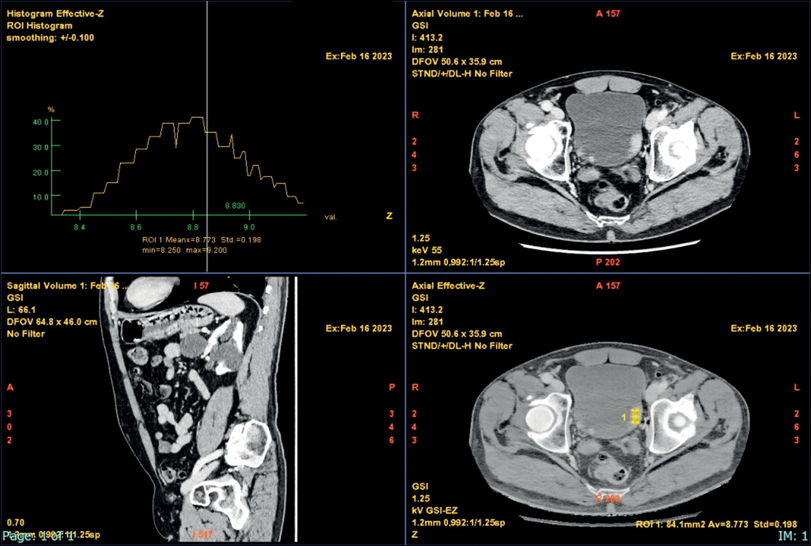
Task: Click the 'ROI Histogram' label
Action: (x=40, y=26)
